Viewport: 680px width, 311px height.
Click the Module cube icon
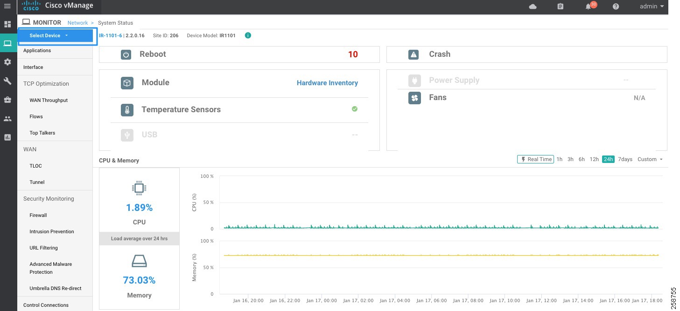coord(127,83)
